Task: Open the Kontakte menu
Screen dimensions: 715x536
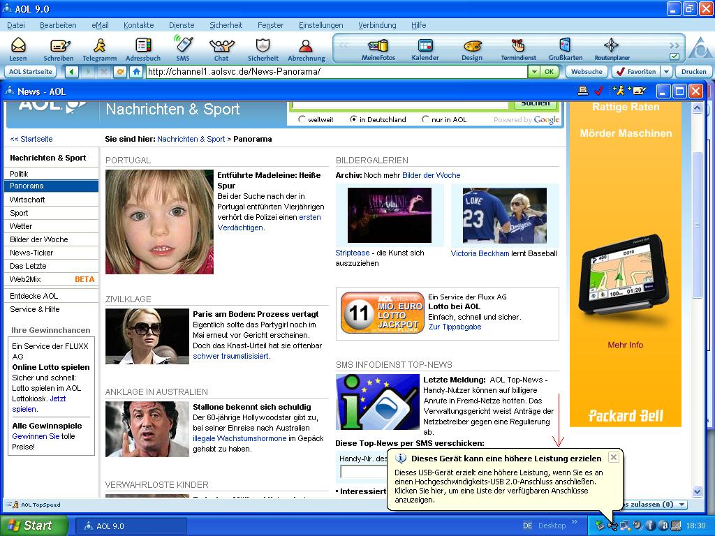Action: coord(139,25)
